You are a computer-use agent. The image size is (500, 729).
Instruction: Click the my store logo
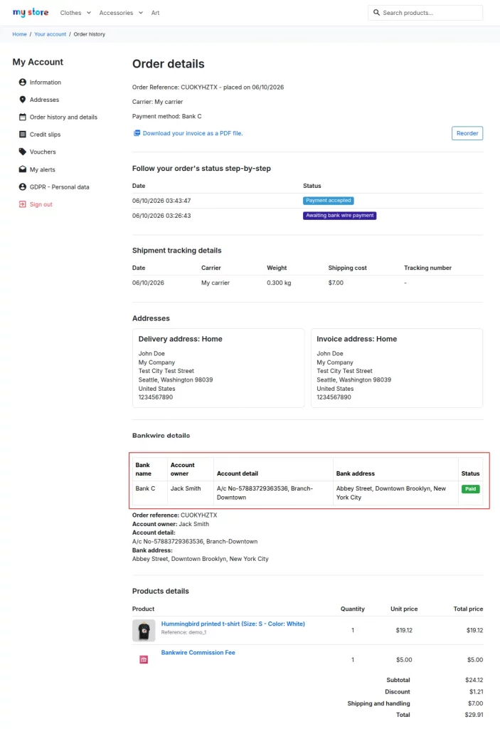point(31,13)
